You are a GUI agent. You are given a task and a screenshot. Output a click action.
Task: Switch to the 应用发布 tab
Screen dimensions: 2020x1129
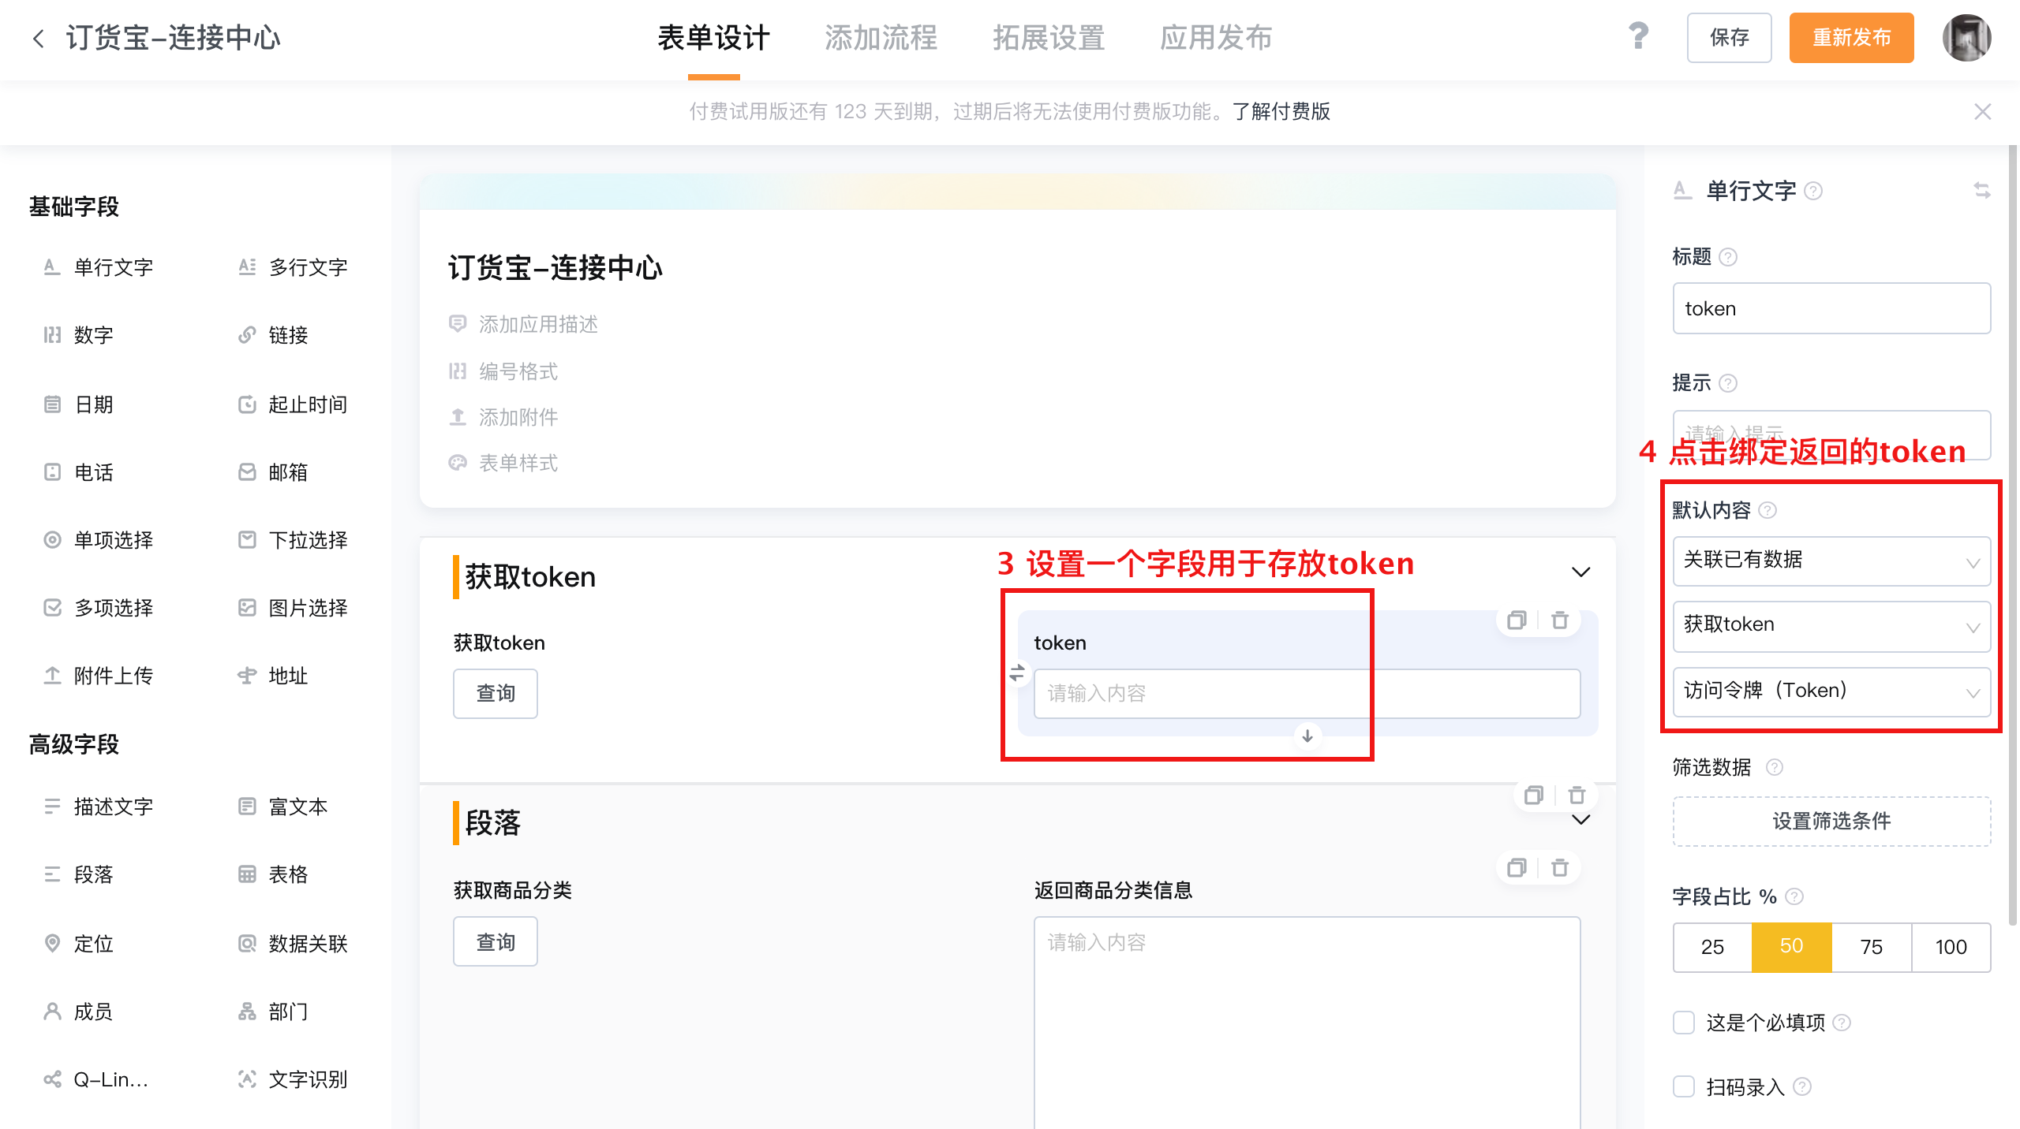(x=1216, y=38)
